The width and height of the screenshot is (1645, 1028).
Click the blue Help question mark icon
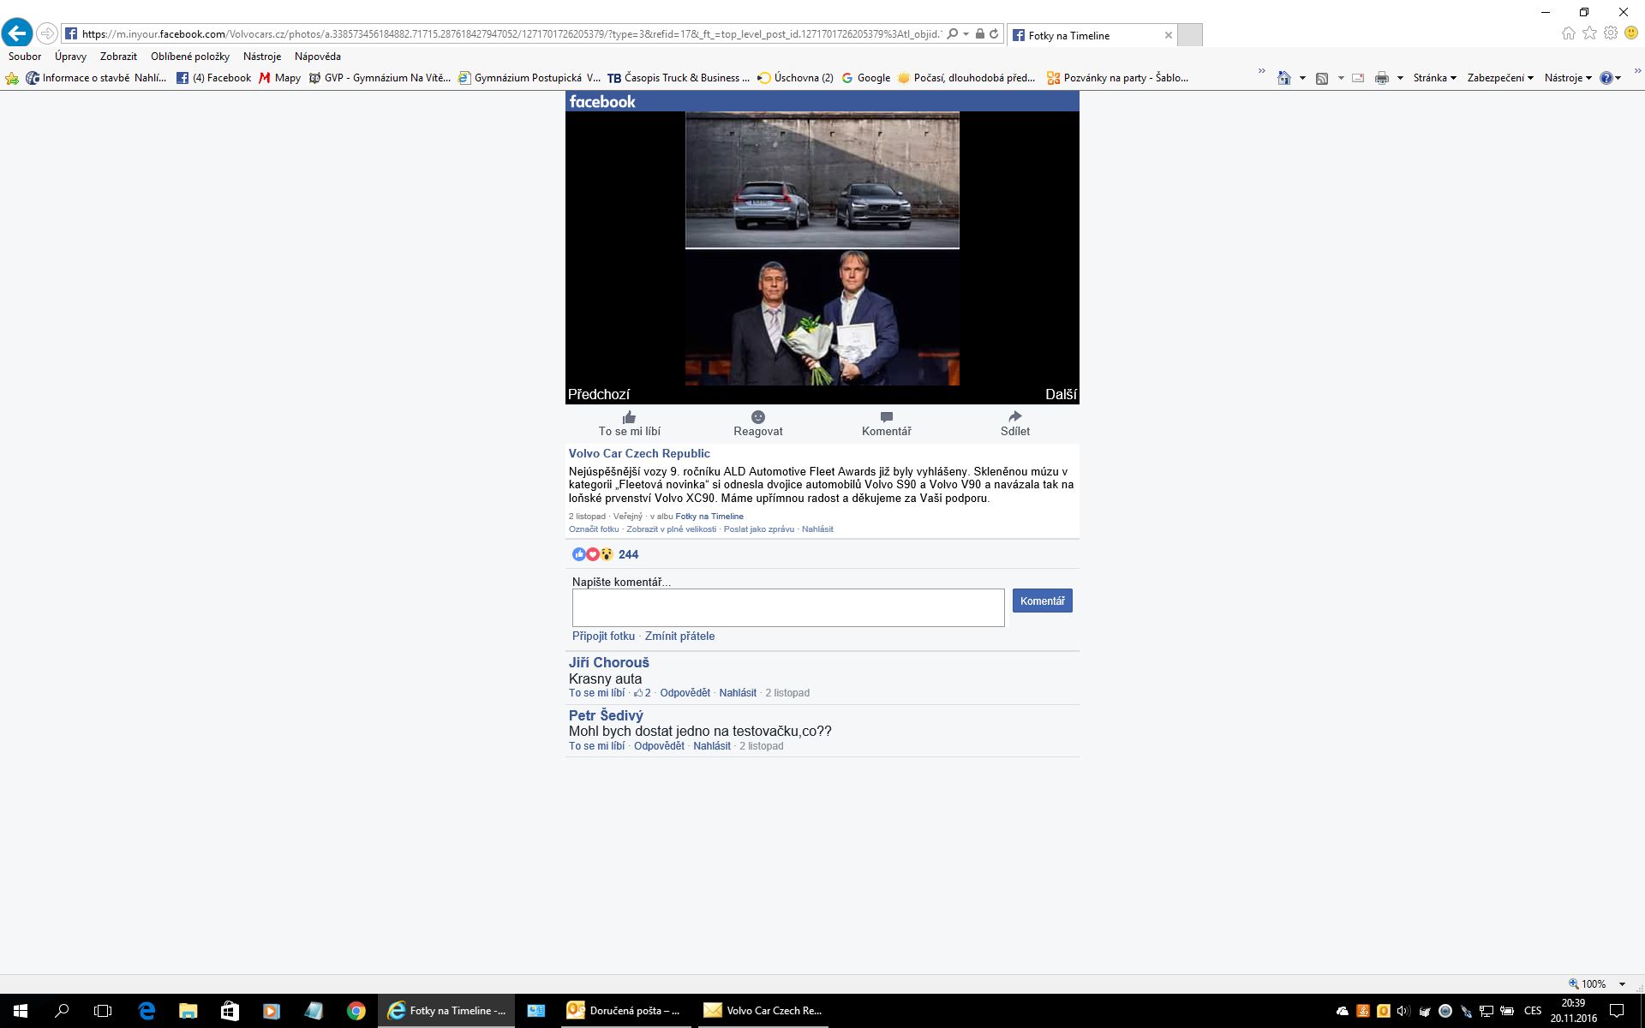[1606, 78]
